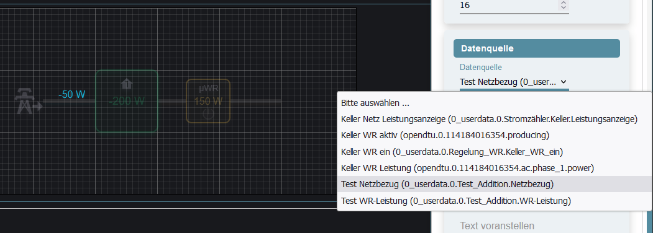
Task: Click the house icon in green box
Action: point(127,84)
